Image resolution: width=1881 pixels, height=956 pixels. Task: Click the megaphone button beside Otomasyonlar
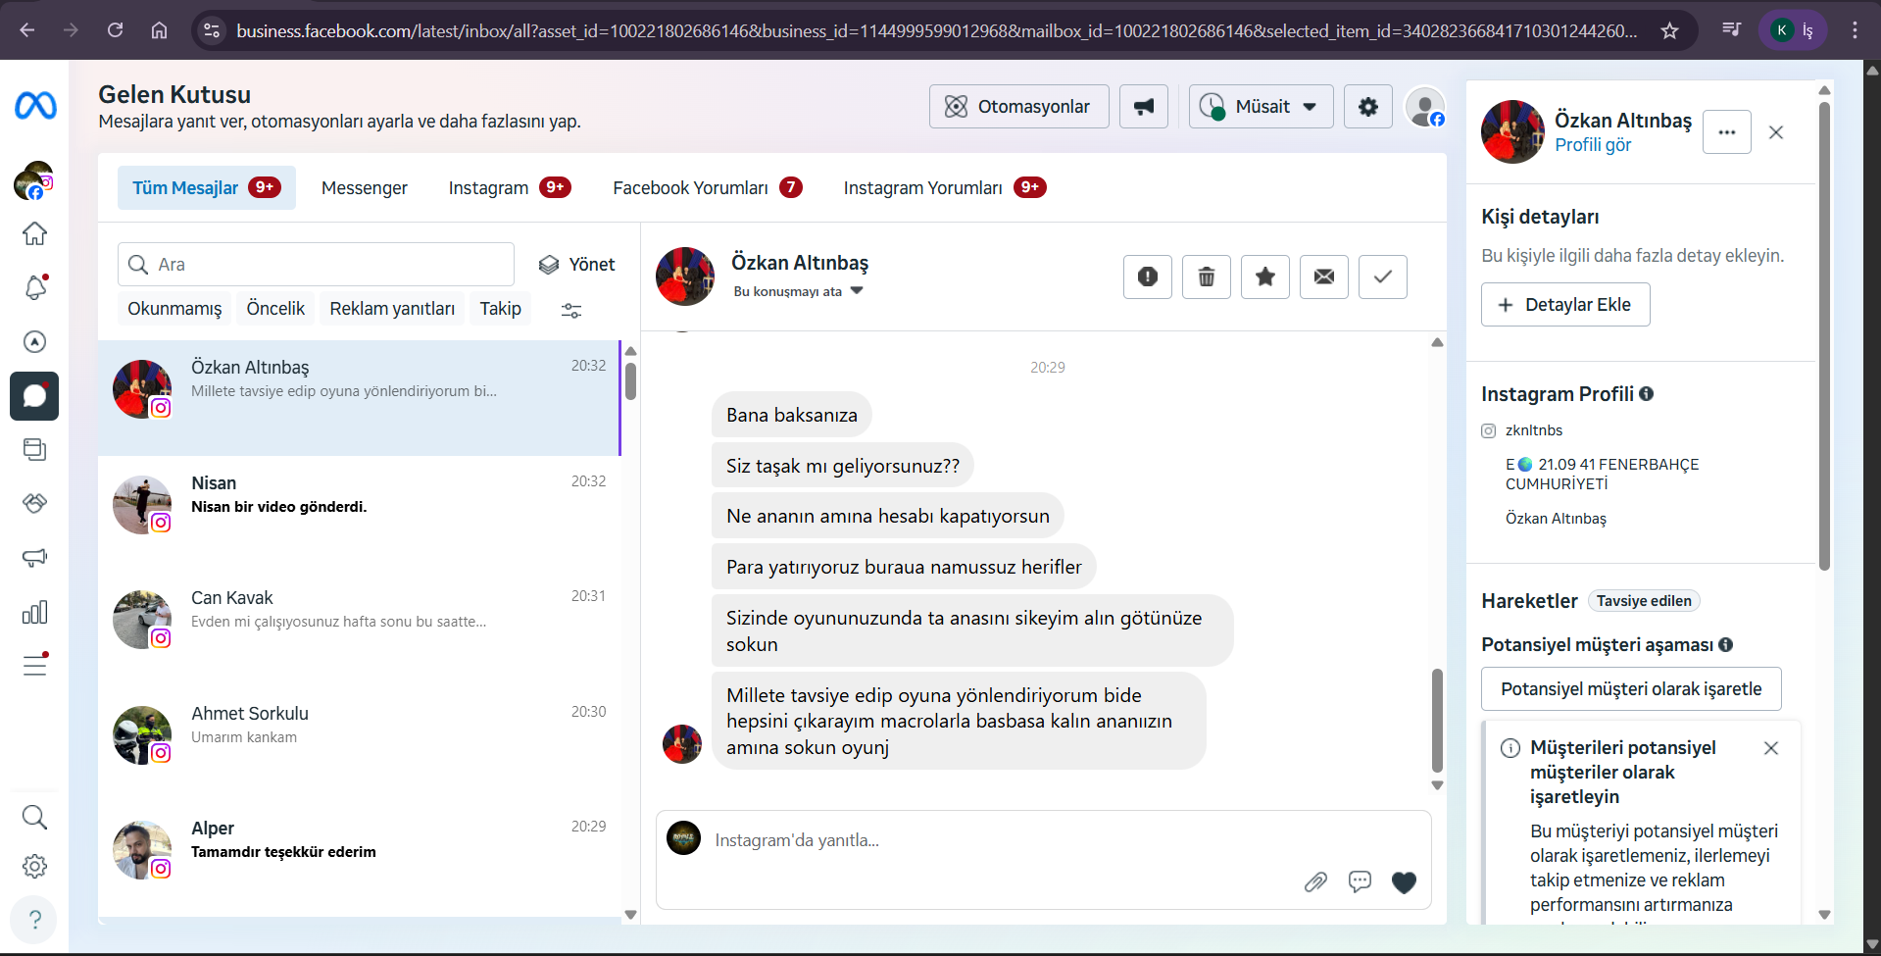coord(1144,106)
